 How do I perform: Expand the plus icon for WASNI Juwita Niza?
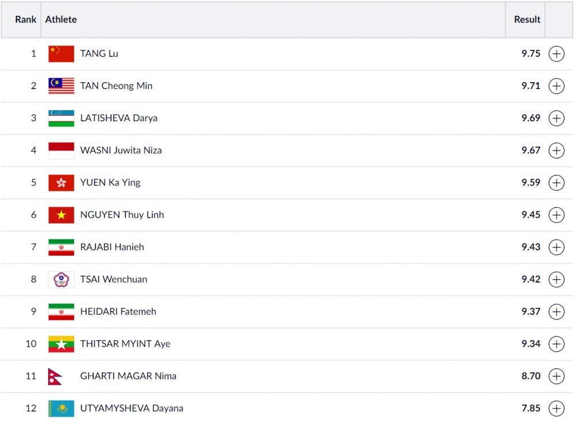point(556,151)
